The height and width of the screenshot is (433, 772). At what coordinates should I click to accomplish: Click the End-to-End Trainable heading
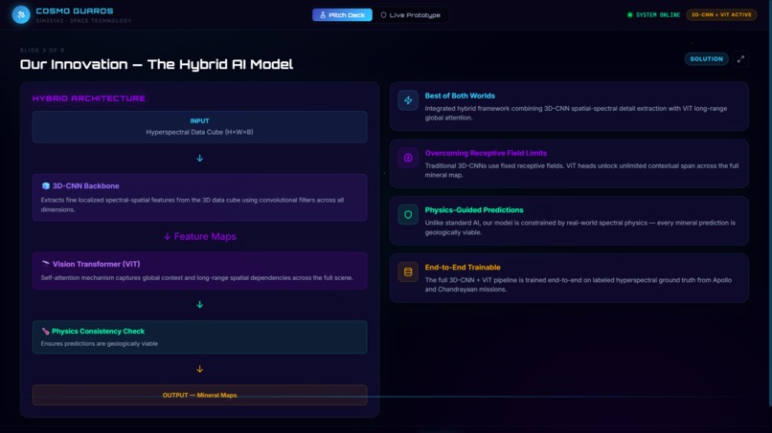coord(463,268)
